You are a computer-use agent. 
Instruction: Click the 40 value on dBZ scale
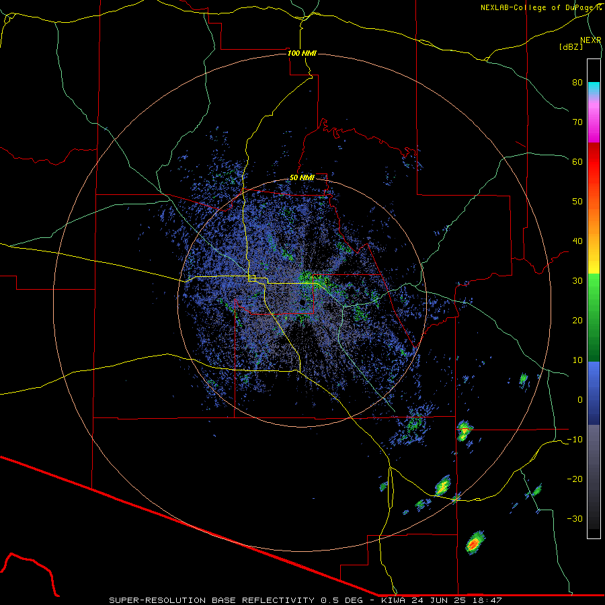(577, 241)
